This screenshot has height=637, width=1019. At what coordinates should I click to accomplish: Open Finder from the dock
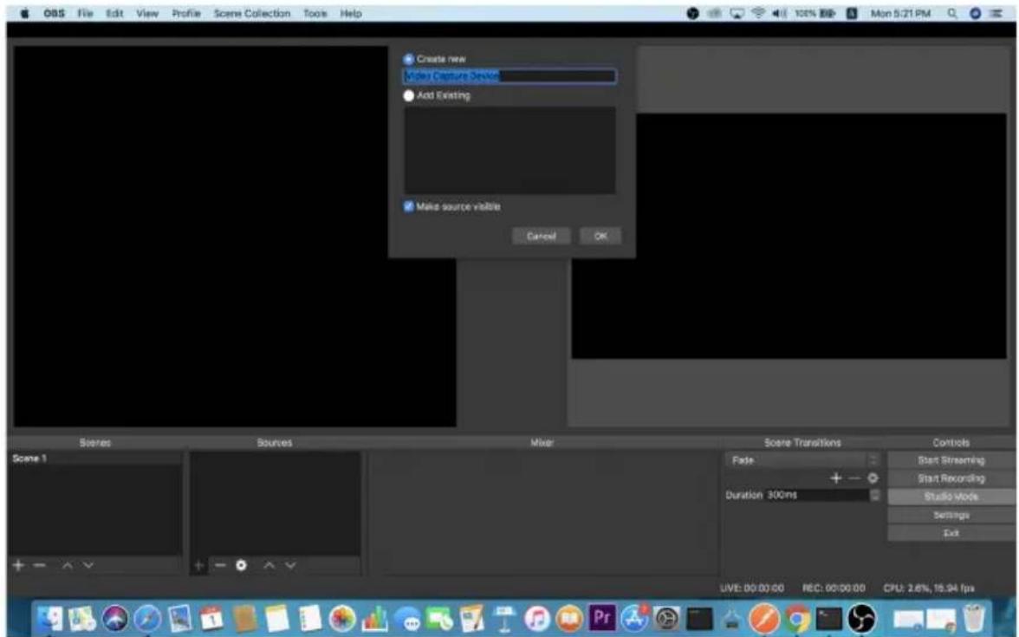pos(50,618)
